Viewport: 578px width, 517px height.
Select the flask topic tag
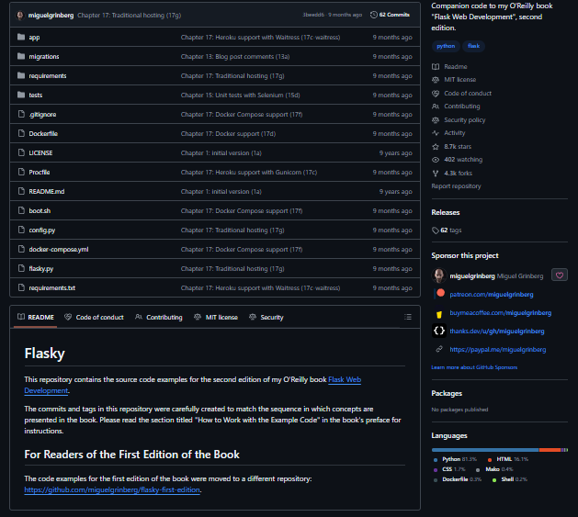(x=473, y=46)
